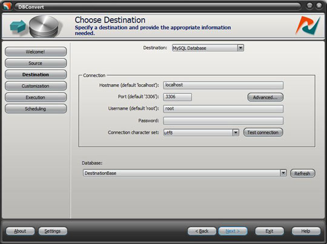327x244 pixels.
Task: Select the Execution step
Action: point(36,97)
